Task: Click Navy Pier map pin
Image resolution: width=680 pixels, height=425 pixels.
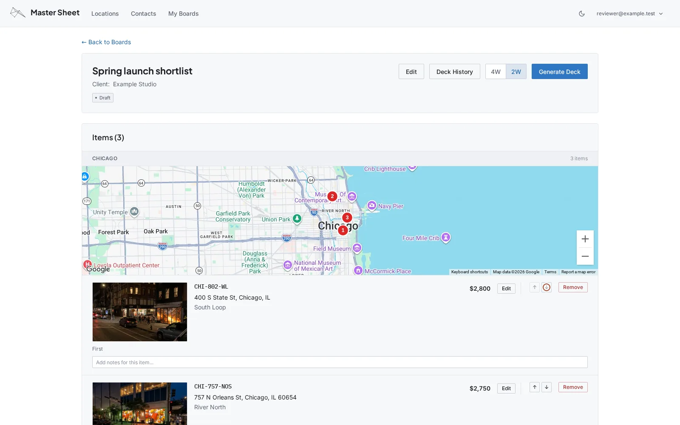Action: (x=372, y=206)
